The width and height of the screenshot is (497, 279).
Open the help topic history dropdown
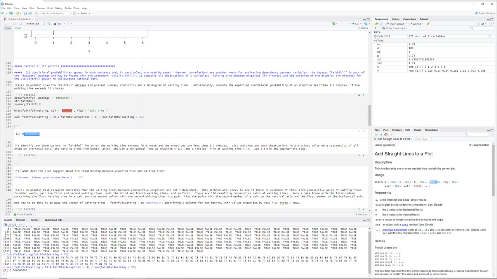[x=393, y=139]
